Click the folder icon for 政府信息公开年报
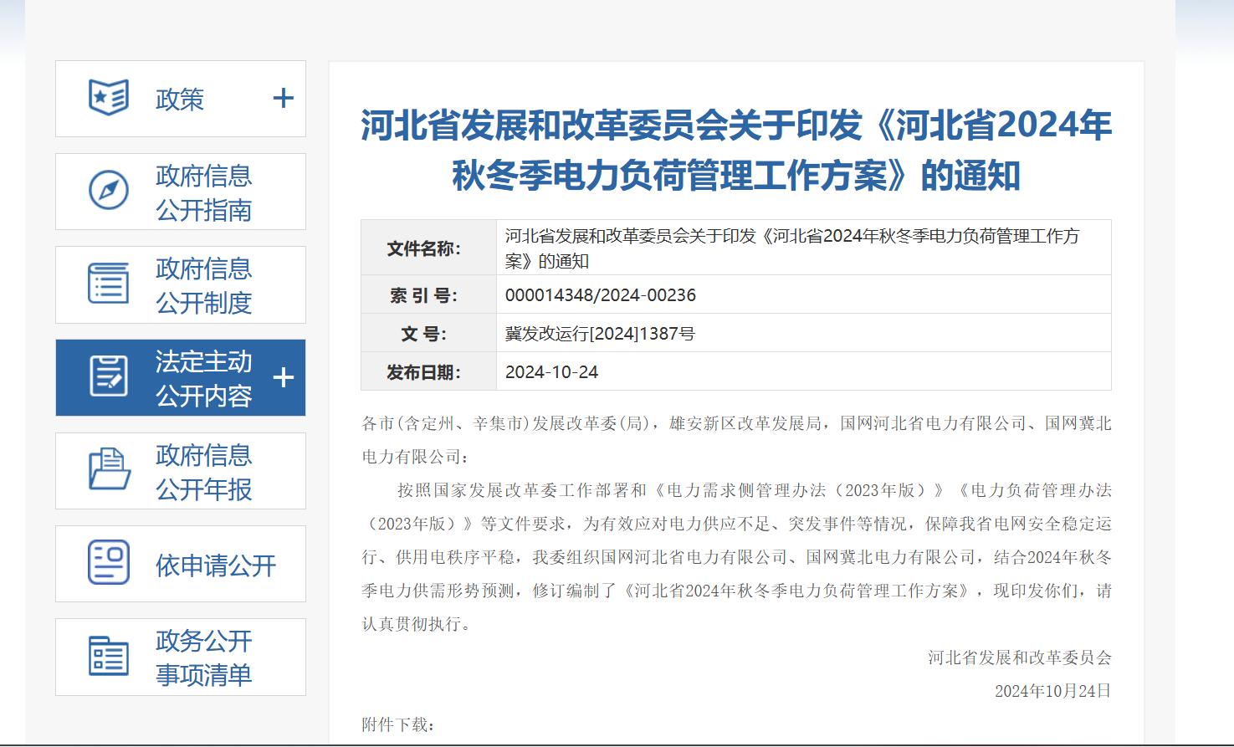 (109, 469)
